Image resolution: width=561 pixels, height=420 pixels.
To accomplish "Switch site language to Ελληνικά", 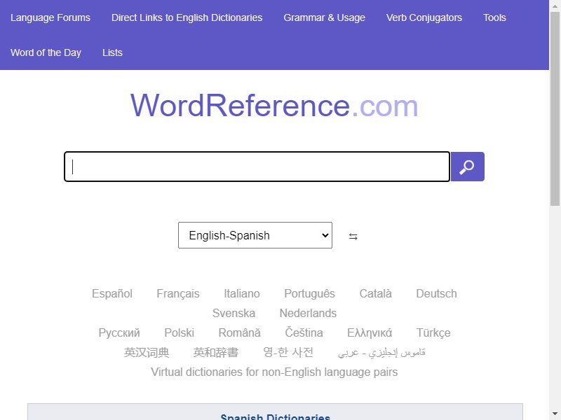I will click(x=370, y=333).
